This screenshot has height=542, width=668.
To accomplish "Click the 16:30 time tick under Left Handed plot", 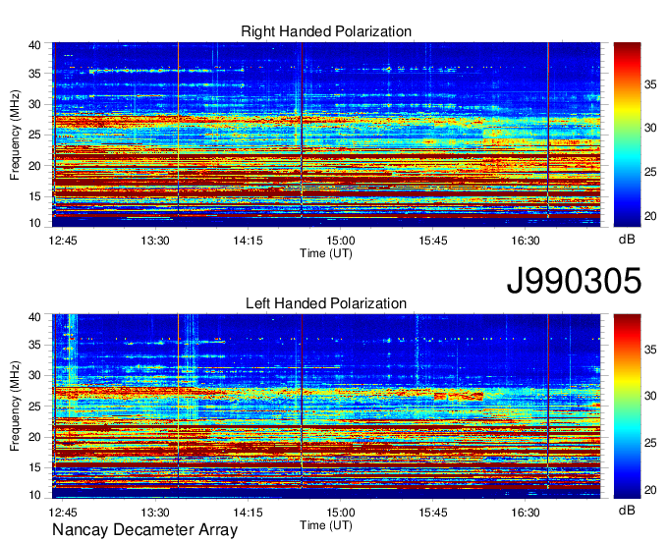I will tap(526, 513).
